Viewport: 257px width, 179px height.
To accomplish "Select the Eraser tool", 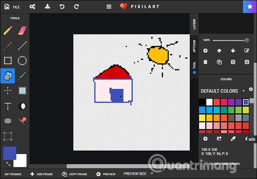I will click(22, 31).
